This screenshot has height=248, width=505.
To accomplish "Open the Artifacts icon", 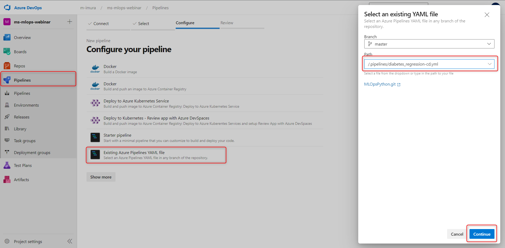I will pos(7,180).
